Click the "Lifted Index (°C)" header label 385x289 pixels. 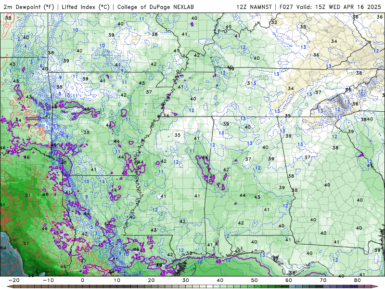click(86, 7)
